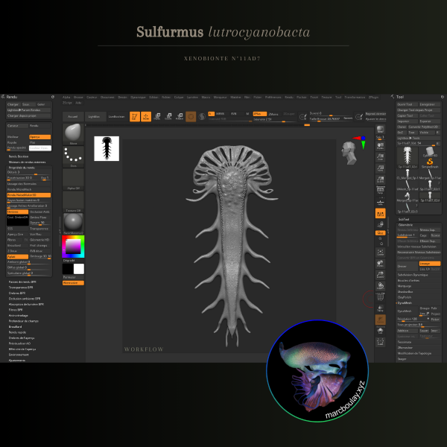Switch to the LightBox tab
Image resolution: width=447 pixels, height=447 pixels.
tap(94, 117)
